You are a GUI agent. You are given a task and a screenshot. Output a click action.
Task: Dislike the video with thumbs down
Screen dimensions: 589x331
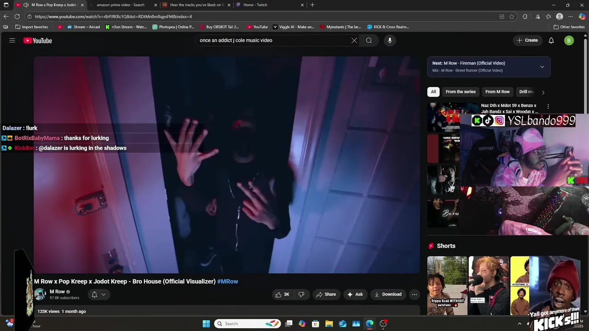coord(301,294)
